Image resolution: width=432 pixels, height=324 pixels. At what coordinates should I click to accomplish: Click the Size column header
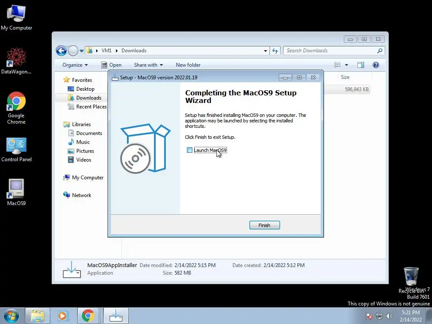345,77
